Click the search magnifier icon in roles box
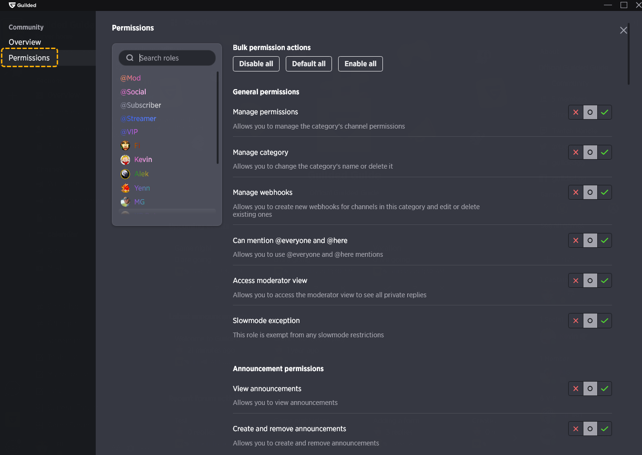 click(x=130, y=58)
